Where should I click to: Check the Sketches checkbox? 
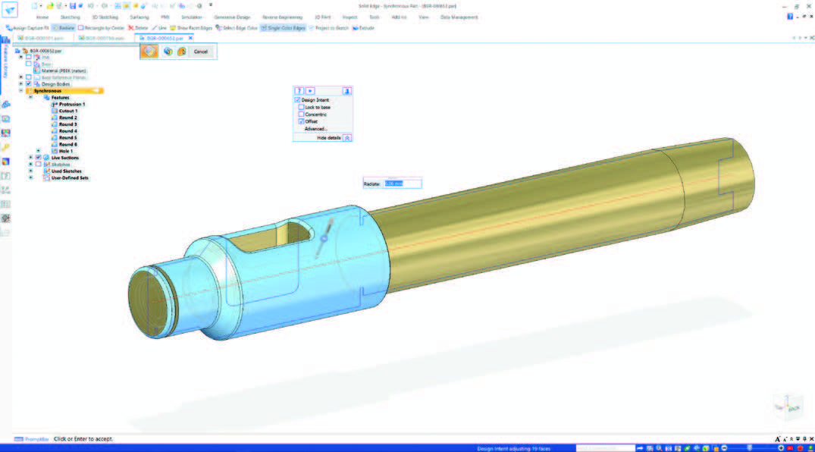coord(39,165)
